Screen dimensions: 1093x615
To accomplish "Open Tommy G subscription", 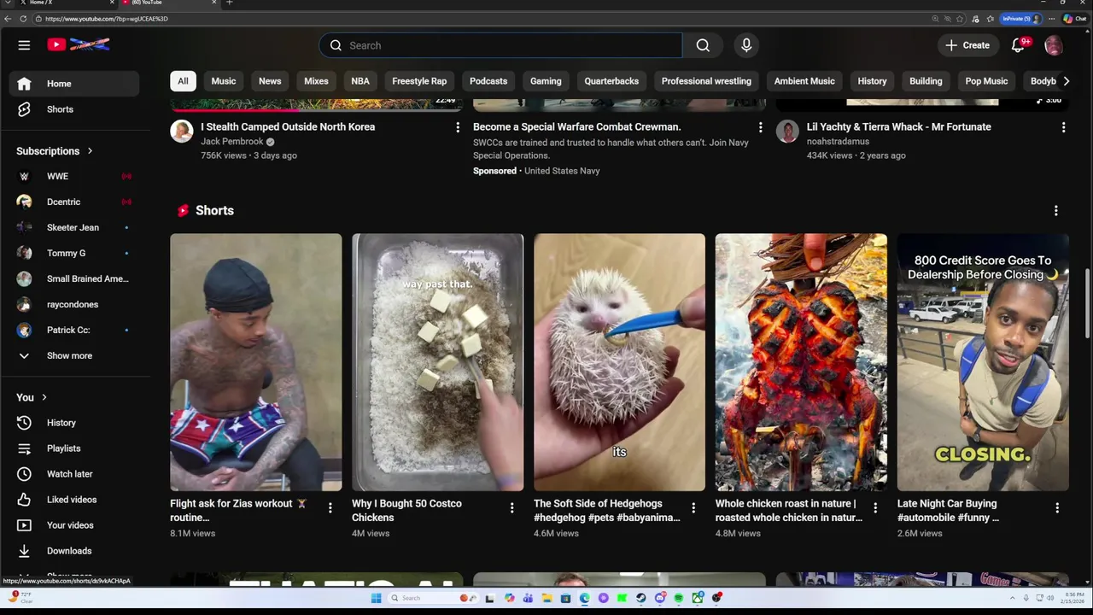I will (x=73, y=253).
